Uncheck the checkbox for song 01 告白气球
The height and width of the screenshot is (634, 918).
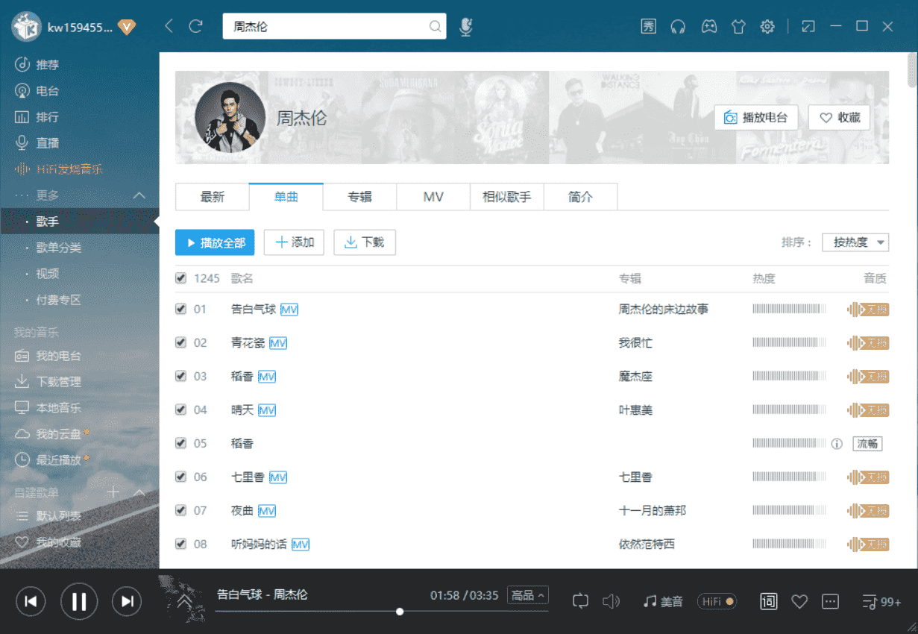tap(180, 309)
